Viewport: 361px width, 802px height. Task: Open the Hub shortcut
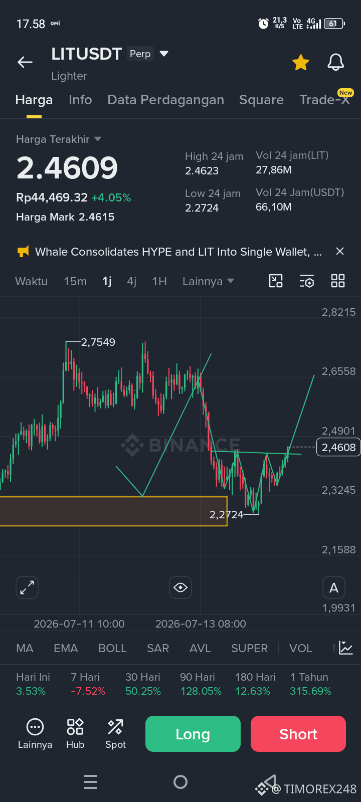click(x=75, y=733)
